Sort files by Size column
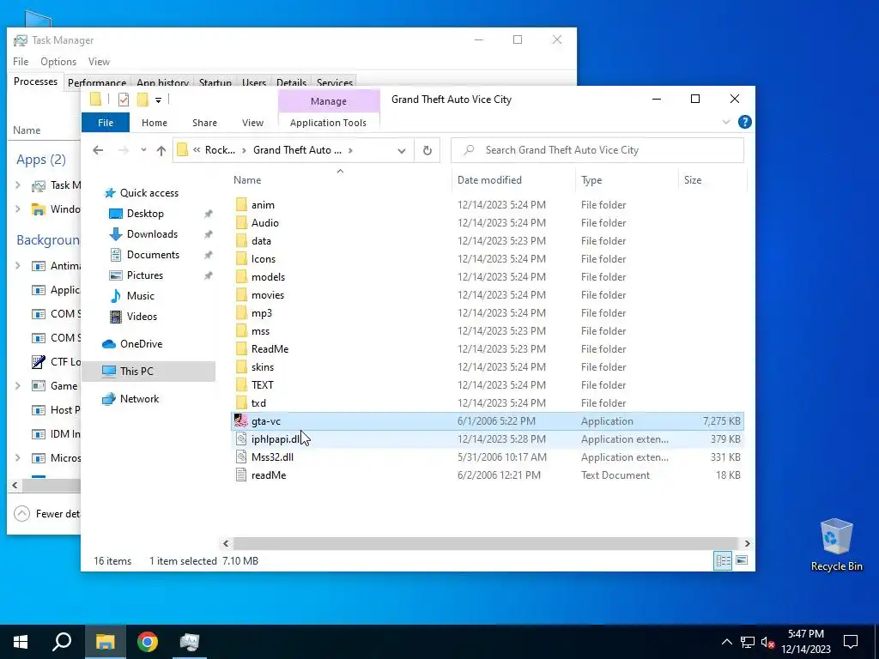Screen dimensions: 879x659 pos(712,180)
